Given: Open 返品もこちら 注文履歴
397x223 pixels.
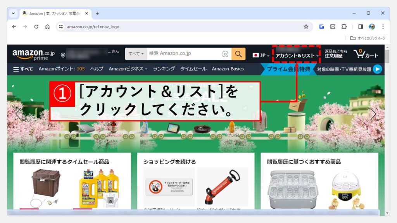Looking at the screenshot, I should 336,53.
